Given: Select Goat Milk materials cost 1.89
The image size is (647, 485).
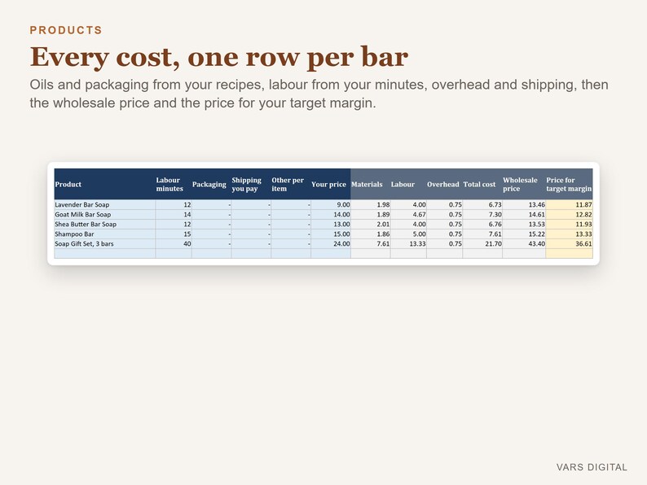Looking at the screenshot, I should 371,215.
